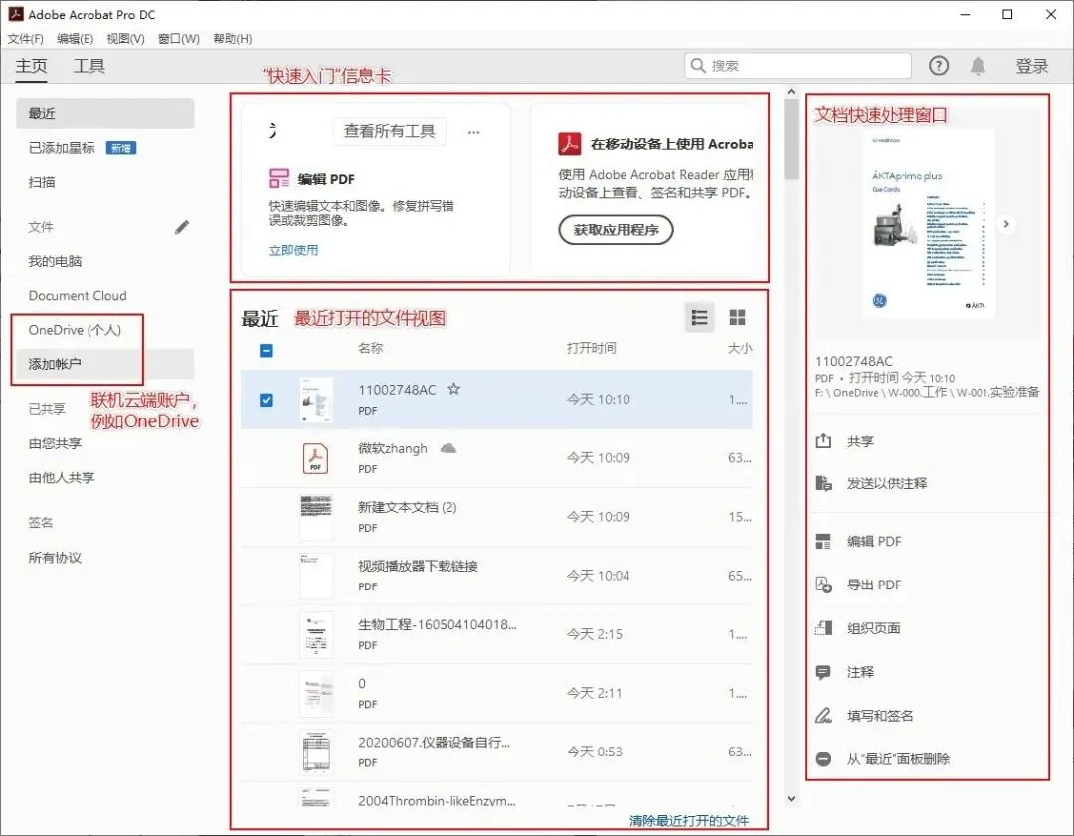The width and height of the screenshot is (1074, 836).
Task: Click the 注释 comment bubble icon
Action: 823,672
